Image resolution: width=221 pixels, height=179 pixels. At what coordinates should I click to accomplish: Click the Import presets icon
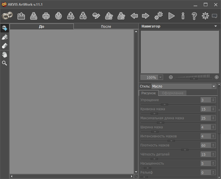[x=71, y=16]
